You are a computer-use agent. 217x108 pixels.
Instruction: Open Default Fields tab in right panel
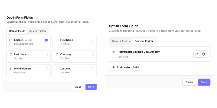point(121,41)
